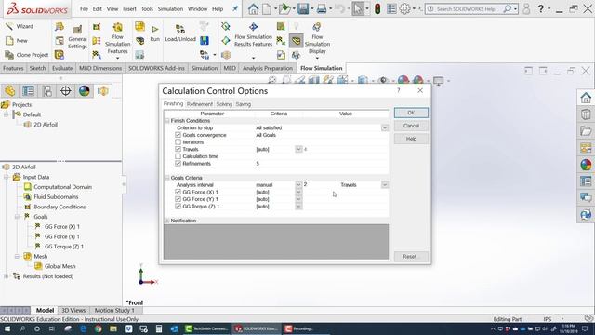
Task: Collapse the Mesh tree node
Action: 17,257
